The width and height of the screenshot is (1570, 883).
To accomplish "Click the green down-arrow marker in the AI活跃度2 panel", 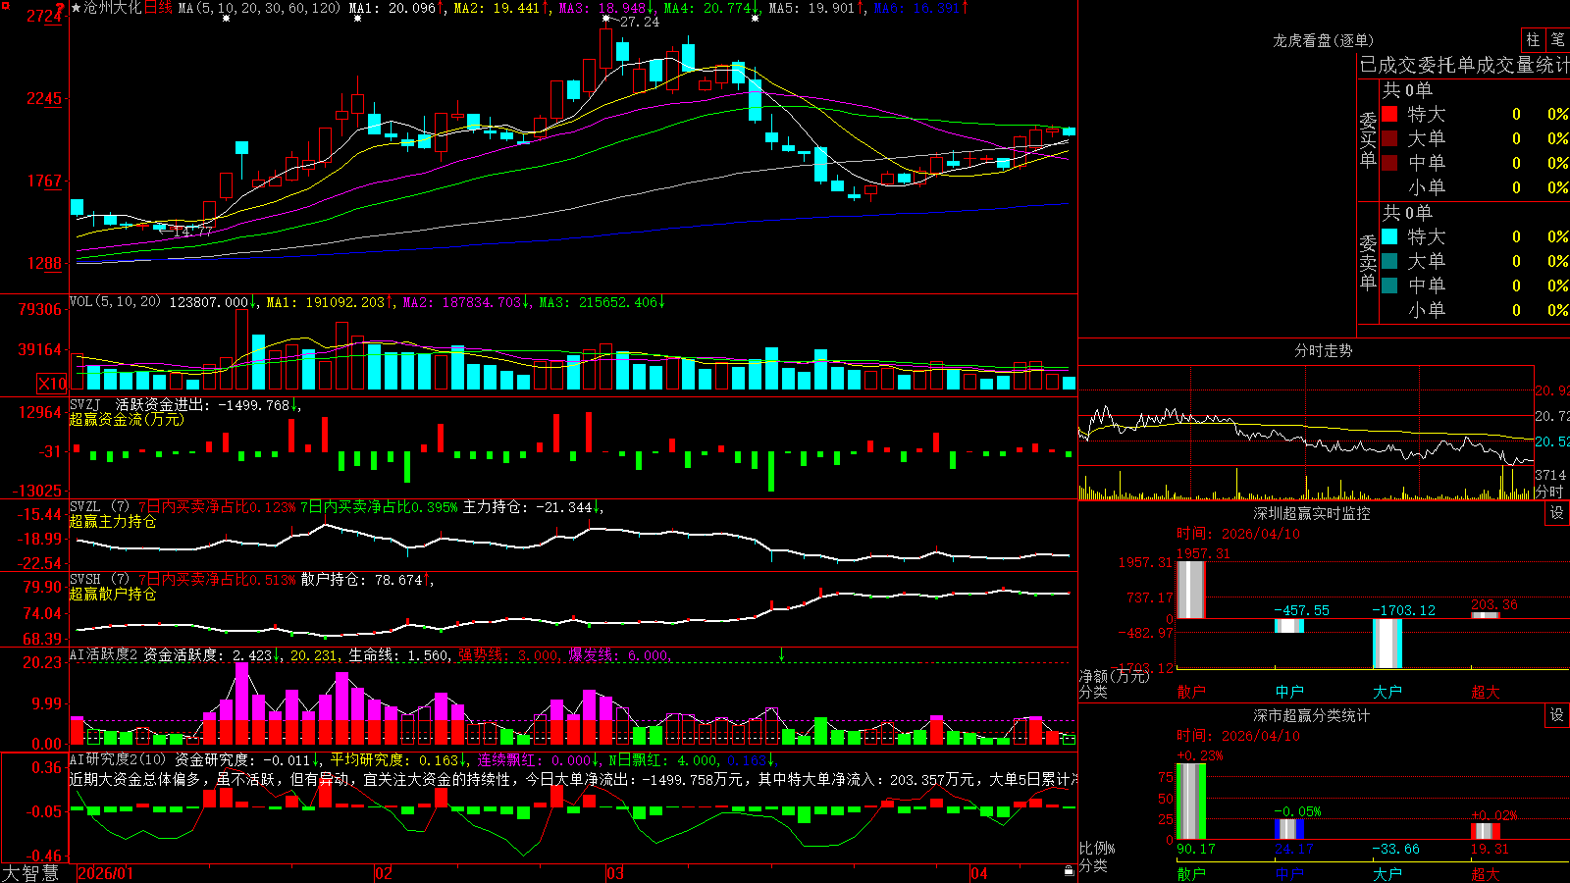I will point(781,653).
